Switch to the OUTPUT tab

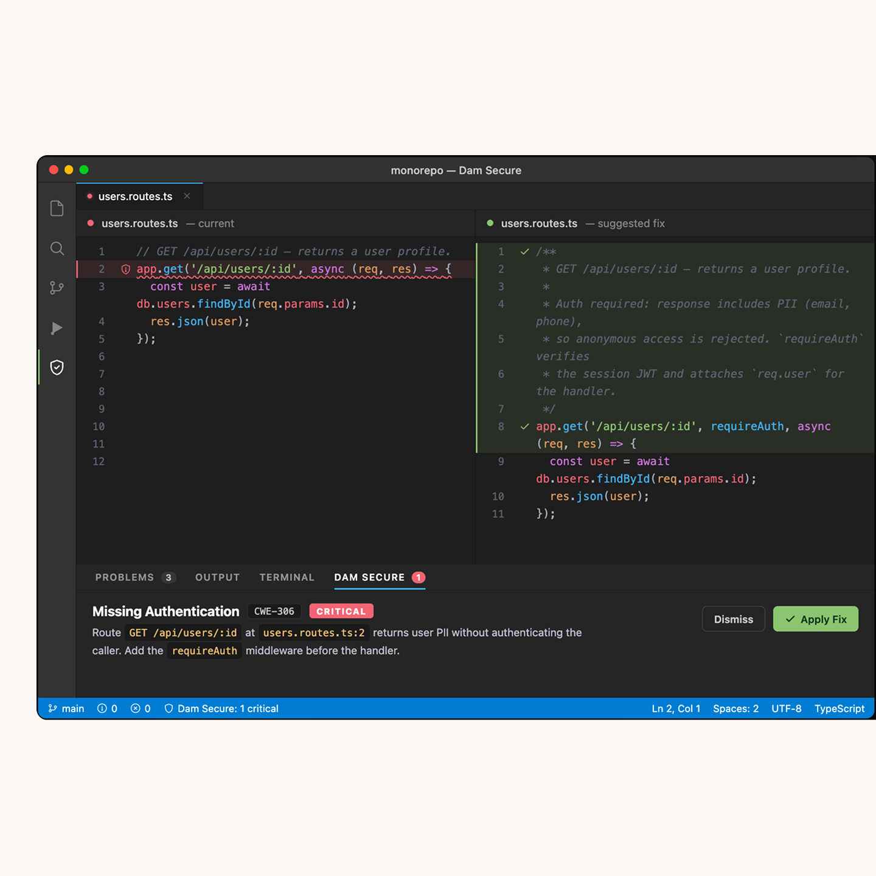[x=217, y=577]
